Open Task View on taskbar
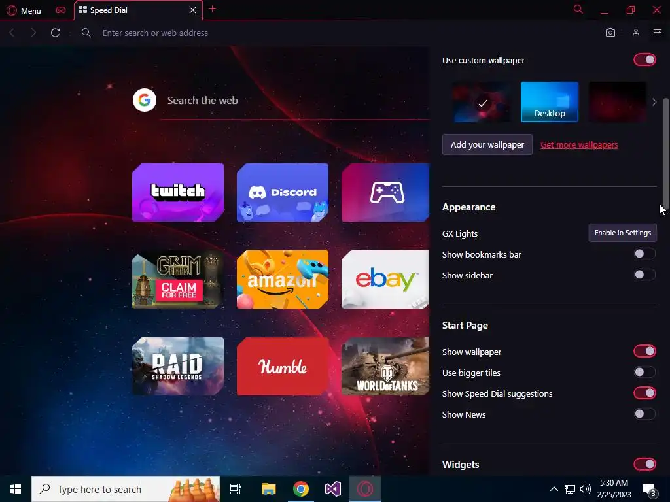The height and width of the screenshot is (502, 670). (x=236, y=489)
